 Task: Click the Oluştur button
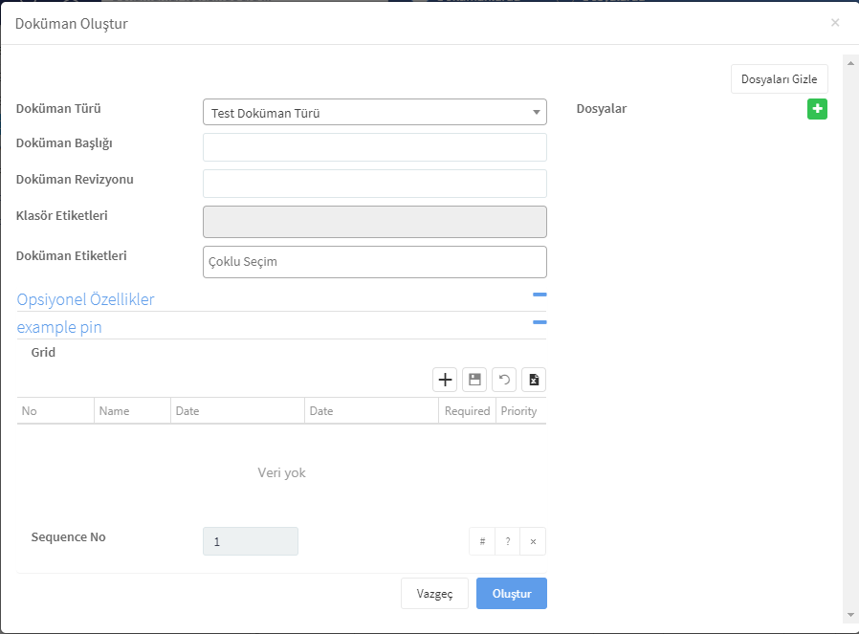tap(512, 594)
